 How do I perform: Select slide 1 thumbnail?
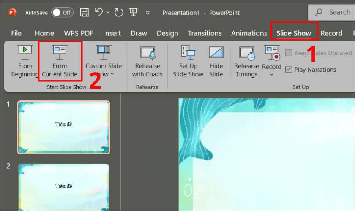tap(64, 127)
